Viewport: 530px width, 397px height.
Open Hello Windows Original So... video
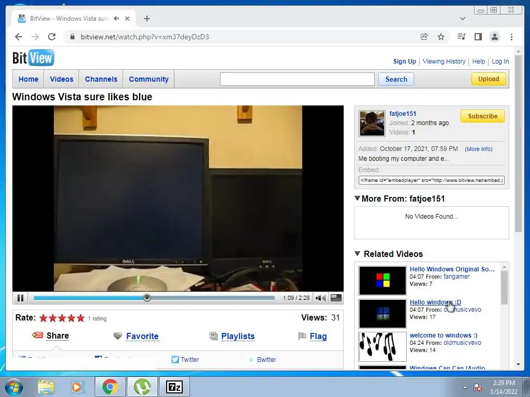point(452,269)
